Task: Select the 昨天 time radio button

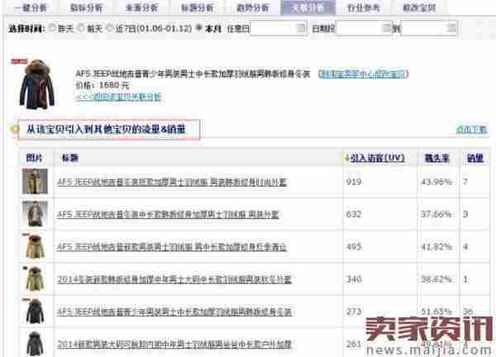Action: pos(52,28)
